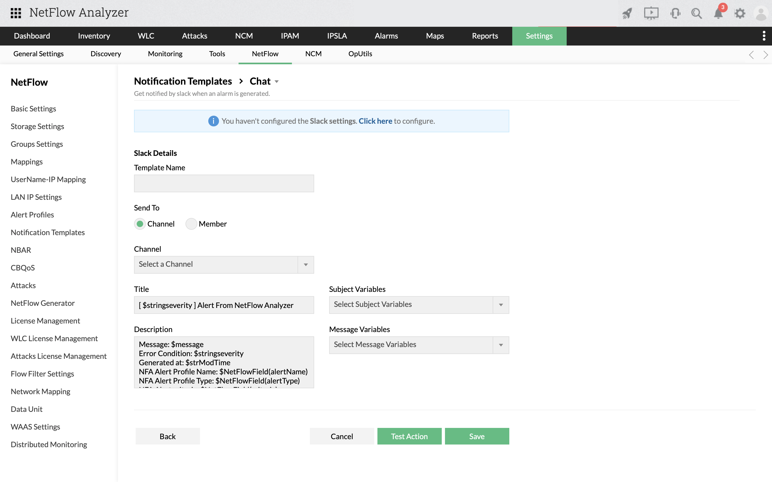Click the vertical three-dot menu icon
The width and height of the screenshot is (772, 482).
(764, 36)
